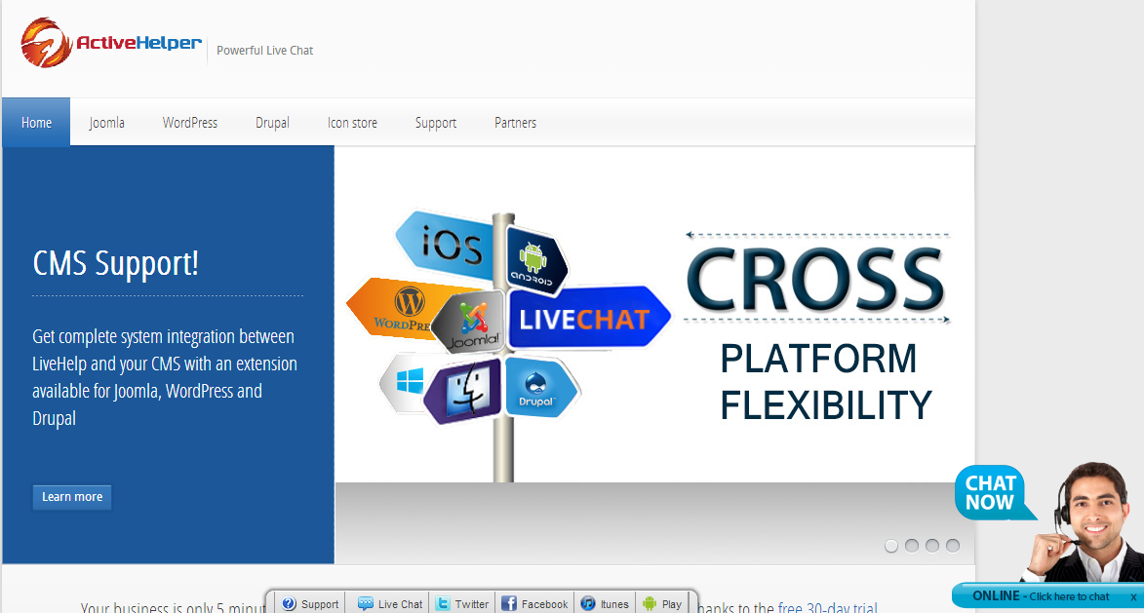Screen dimensions: 1144x613
Task: Switch to the third slide dot
Action: click(x=931, y=546)
